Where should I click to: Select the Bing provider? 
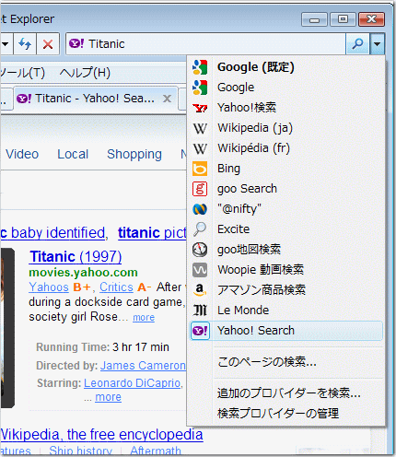[x=286, y=169]
